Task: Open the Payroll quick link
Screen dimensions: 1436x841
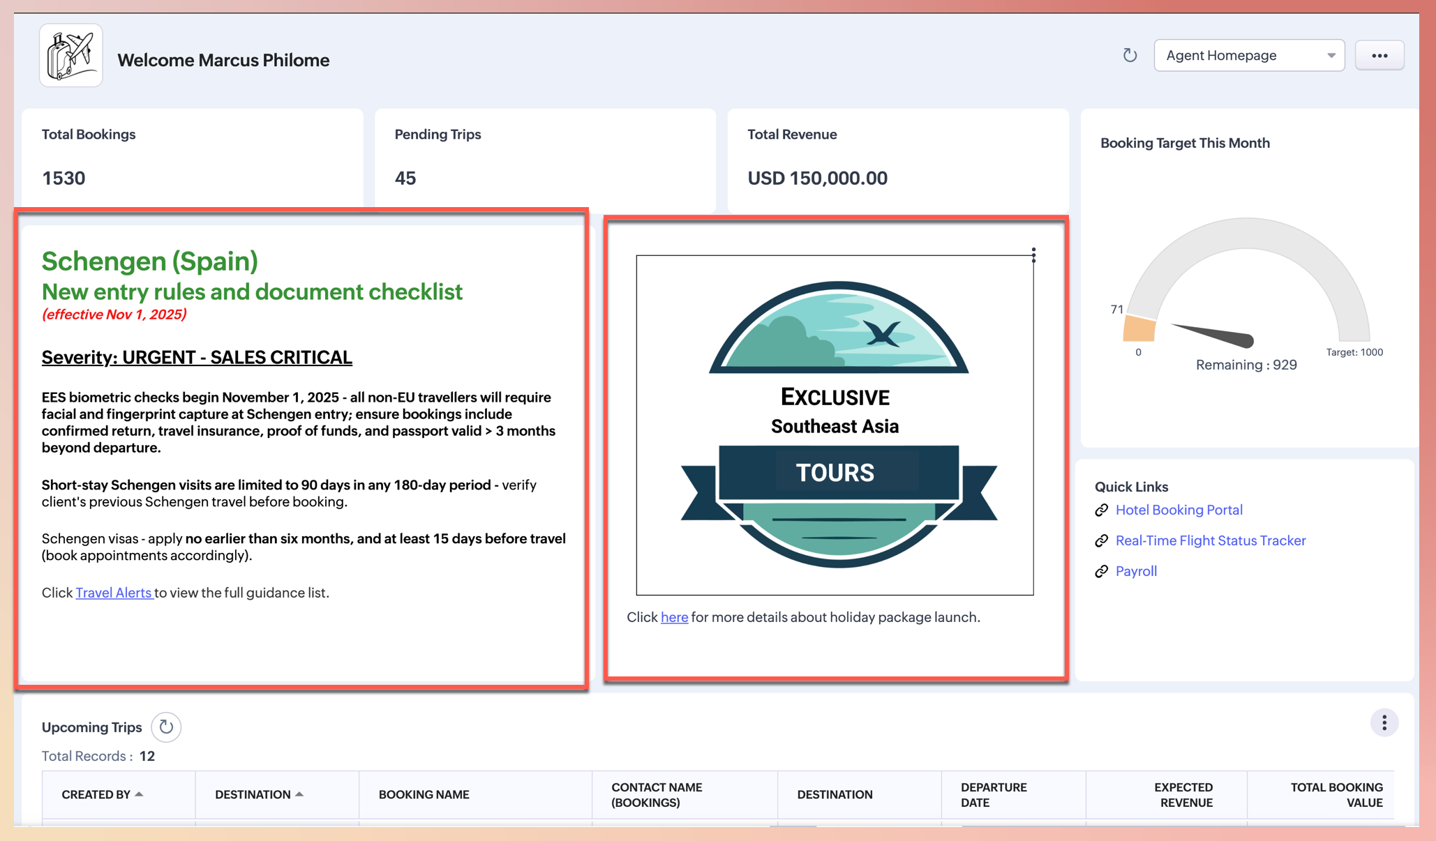Action: coord(1136,571)
